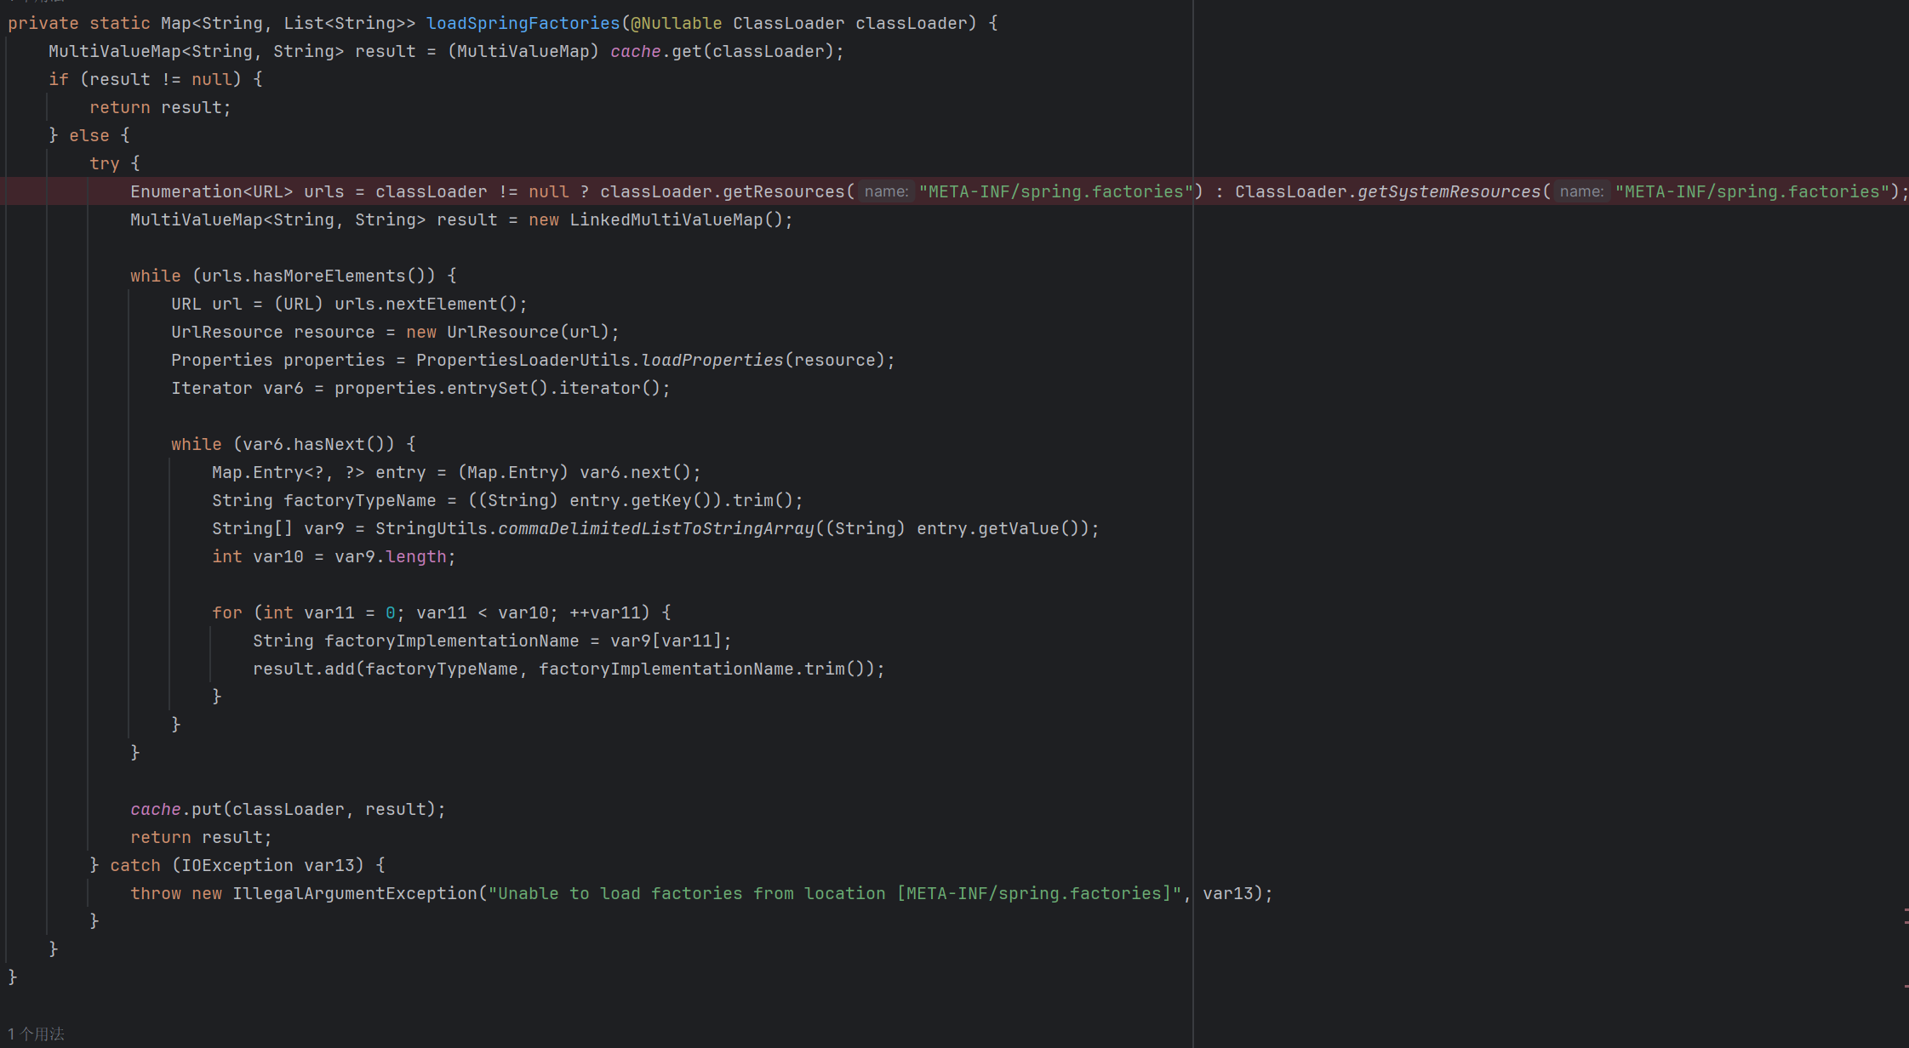
Task: Click the @Nullable annotation
Action: point(676,23)
